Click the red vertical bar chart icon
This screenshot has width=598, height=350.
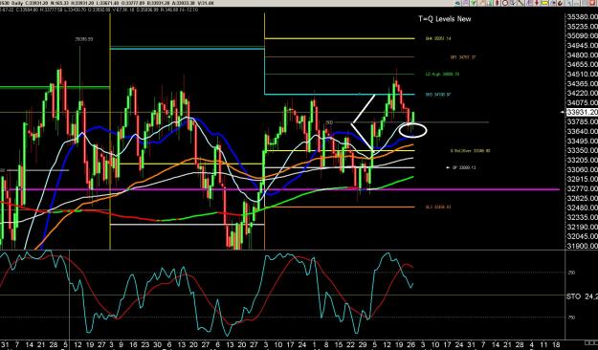pos(498,3)
